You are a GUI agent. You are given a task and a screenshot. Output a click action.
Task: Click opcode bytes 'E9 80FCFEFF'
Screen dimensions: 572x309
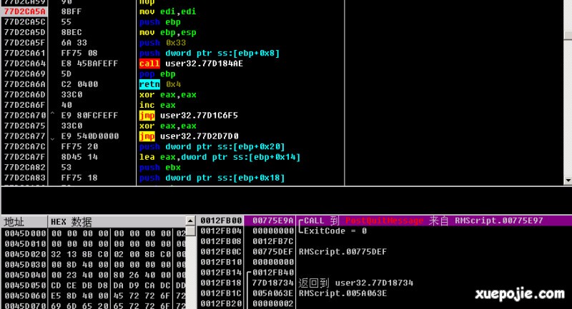point(89,116)
